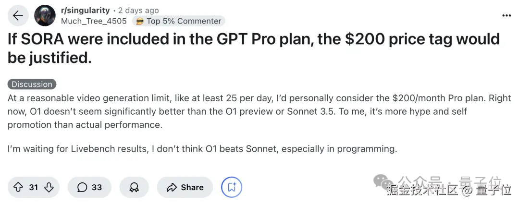Select the Discussion flair tag
Screen dimensions: 519x204
pyautogui.click(x=32, y=84)
